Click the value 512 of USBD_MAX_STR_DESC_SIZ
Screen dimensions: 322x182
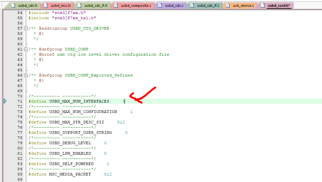tap(121, 122)
